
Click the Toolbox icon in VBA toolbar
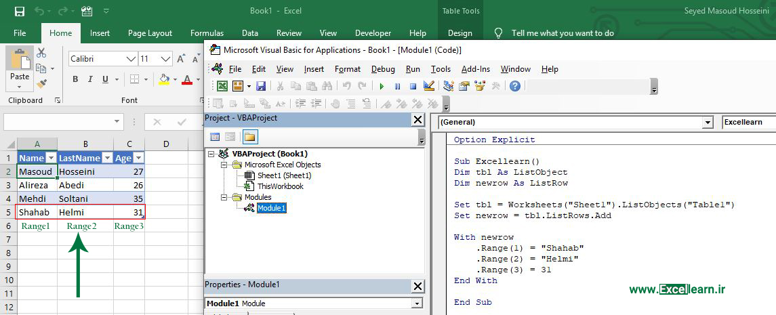point(495,86)
